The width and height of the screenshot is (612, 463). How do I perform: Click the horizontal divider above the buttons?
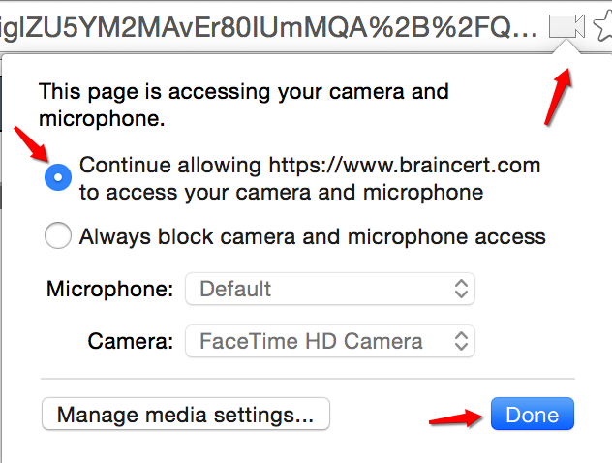click(308, 379)
